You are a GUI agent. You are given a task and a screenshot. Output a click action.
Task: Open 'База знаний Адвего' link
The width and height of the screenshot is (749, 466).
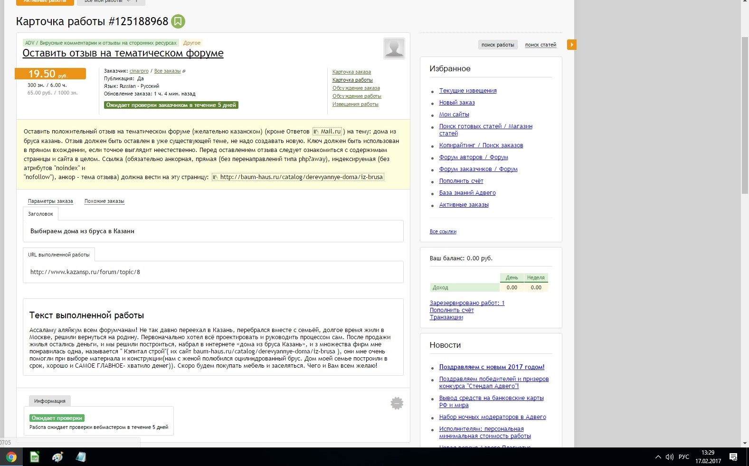coord(467,193)
